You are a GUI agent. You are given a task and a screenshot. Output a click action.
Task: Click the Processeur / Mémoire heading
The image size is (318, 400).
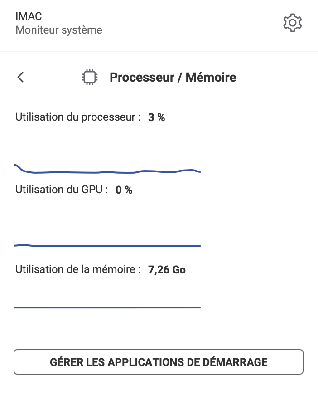pos(173,77)
